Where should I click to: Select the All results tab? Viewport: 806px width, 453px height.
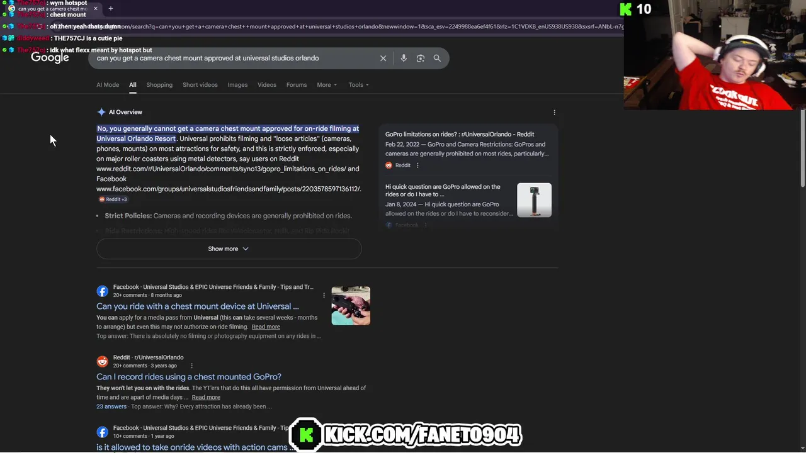[x=133, y=85]
